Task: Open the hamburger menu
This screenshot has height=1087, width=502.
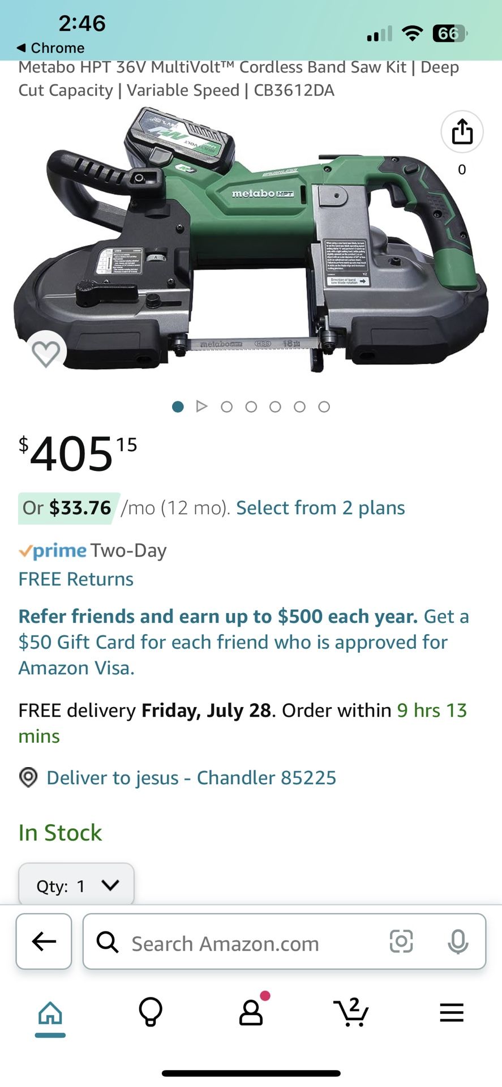Action: 452,1013
